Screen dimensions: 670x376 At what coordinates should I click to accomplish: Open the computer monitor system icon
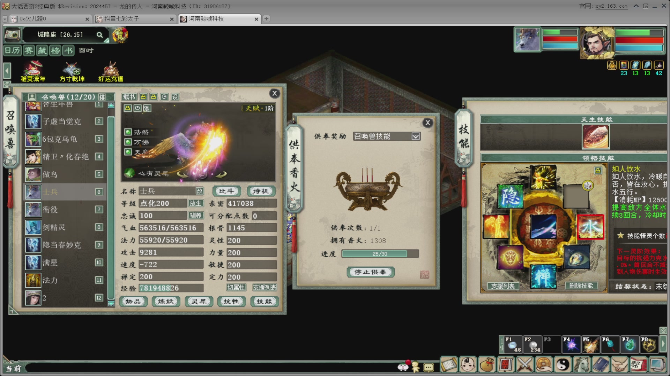click(657, 365)
